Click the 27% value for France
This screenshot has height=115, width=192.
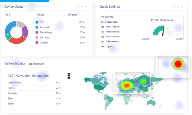58,88
